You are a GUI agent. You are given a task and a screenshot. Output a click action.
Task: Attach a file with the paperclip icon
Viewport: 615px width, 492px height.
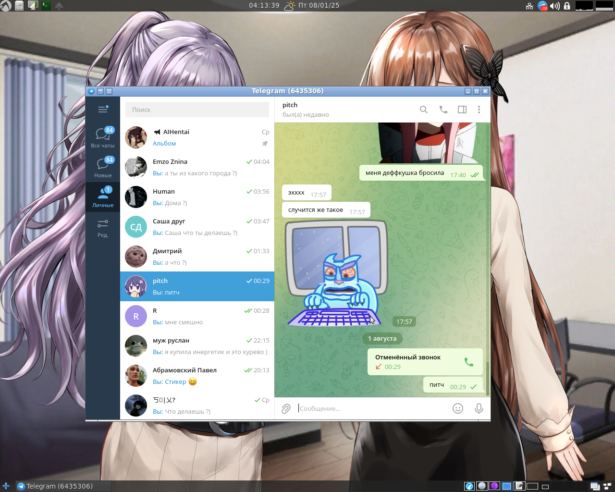(286, 408)
